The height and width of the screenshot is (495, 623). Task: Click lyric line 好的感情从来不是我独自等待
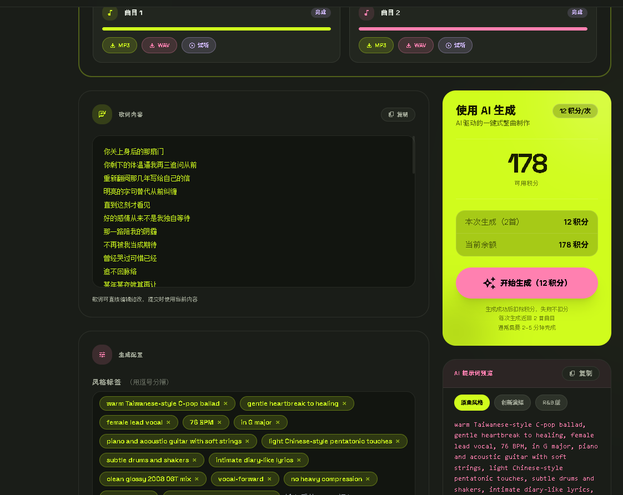pos(147,218)
